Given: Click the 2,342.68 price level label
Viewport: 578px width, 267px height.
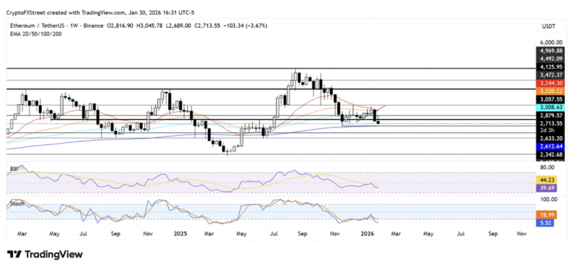Looking at the screenshot, I should pyautogui.click(x=547, y=154).
